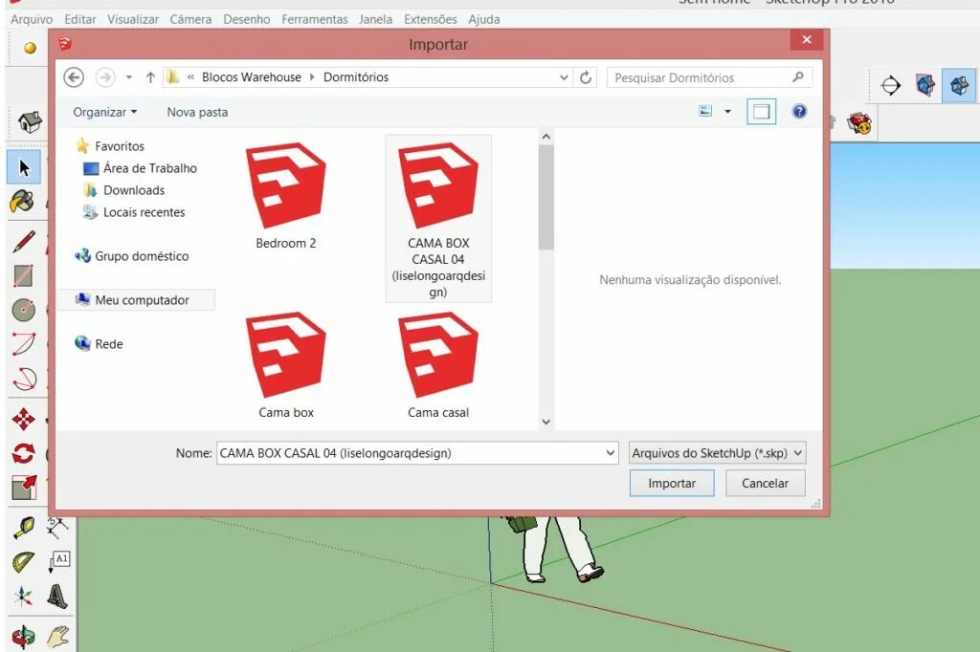This screenshot has height=652, width=980.
Task: Click the house Iso view icon
Action: 30,121
